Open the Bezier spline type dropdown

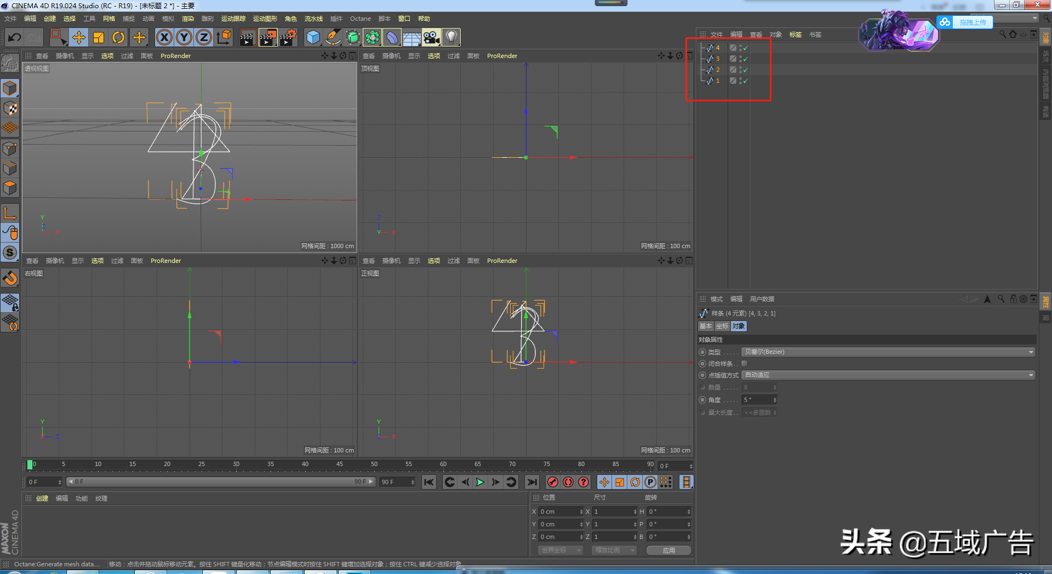pyautogui.click(x=888, y=352)
